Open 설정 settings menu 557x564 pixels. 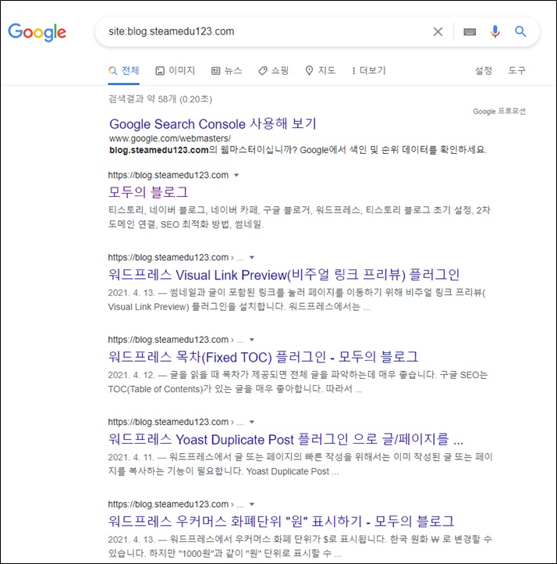(x=484, y=70)
